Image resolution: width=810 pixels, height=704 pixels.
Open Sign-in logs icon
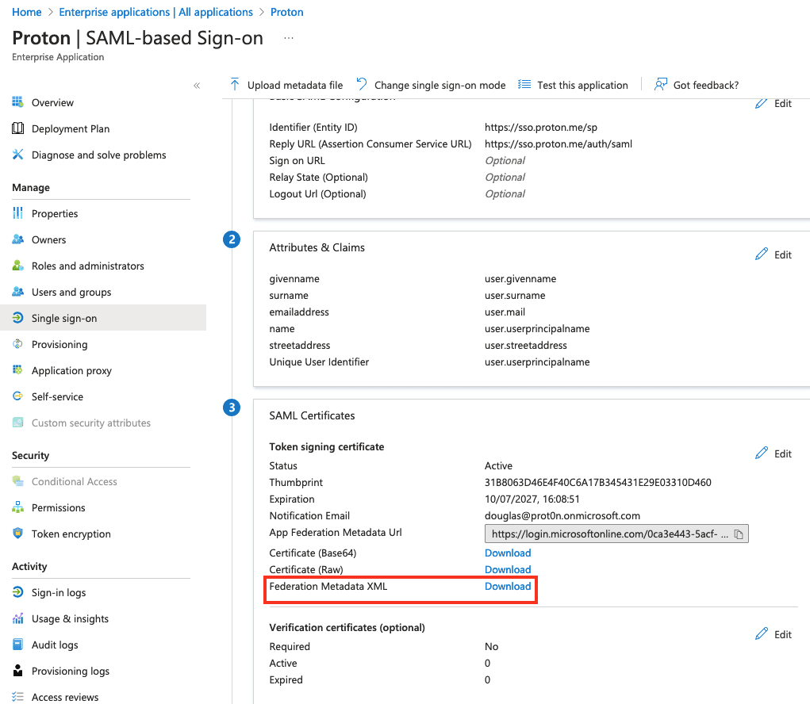click(17, 592)
